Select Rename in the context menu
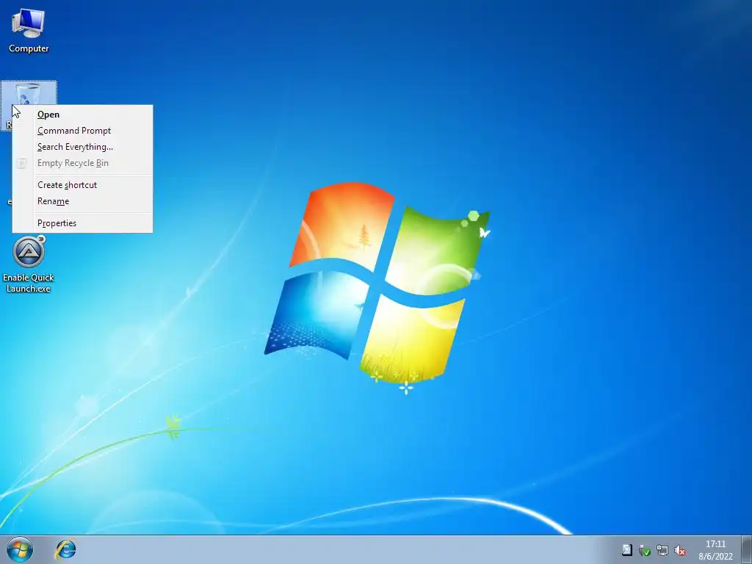Viewport: 752px width, 564px height. click(x=82, y=201)
